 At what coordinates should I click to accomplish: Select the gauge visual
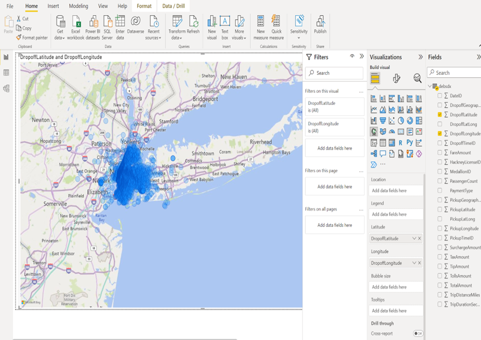point(392,132)
